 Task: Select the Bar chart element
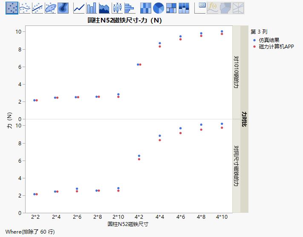[92, 8]
